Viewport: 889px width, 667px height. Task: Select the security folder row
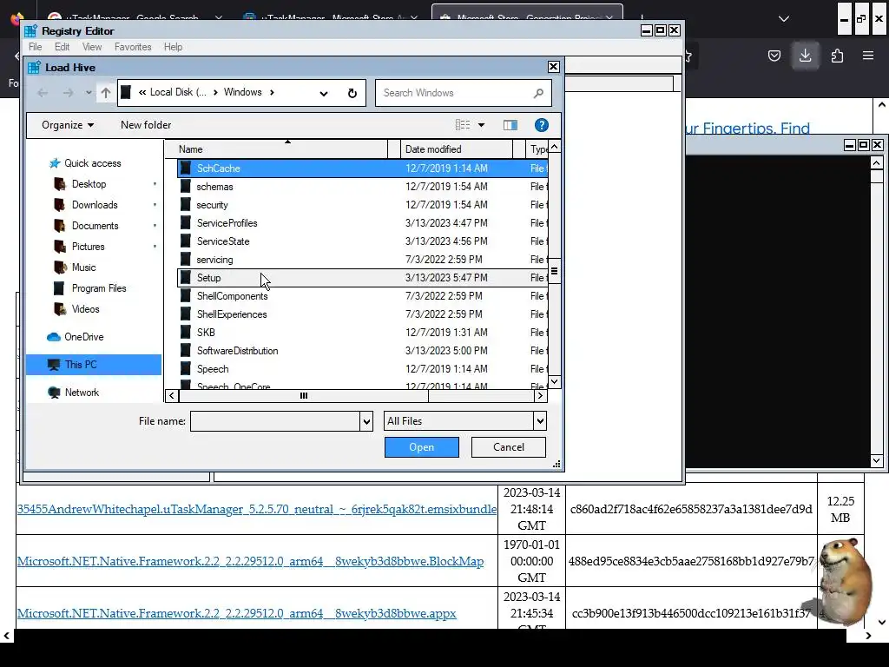tap(362, 205)
